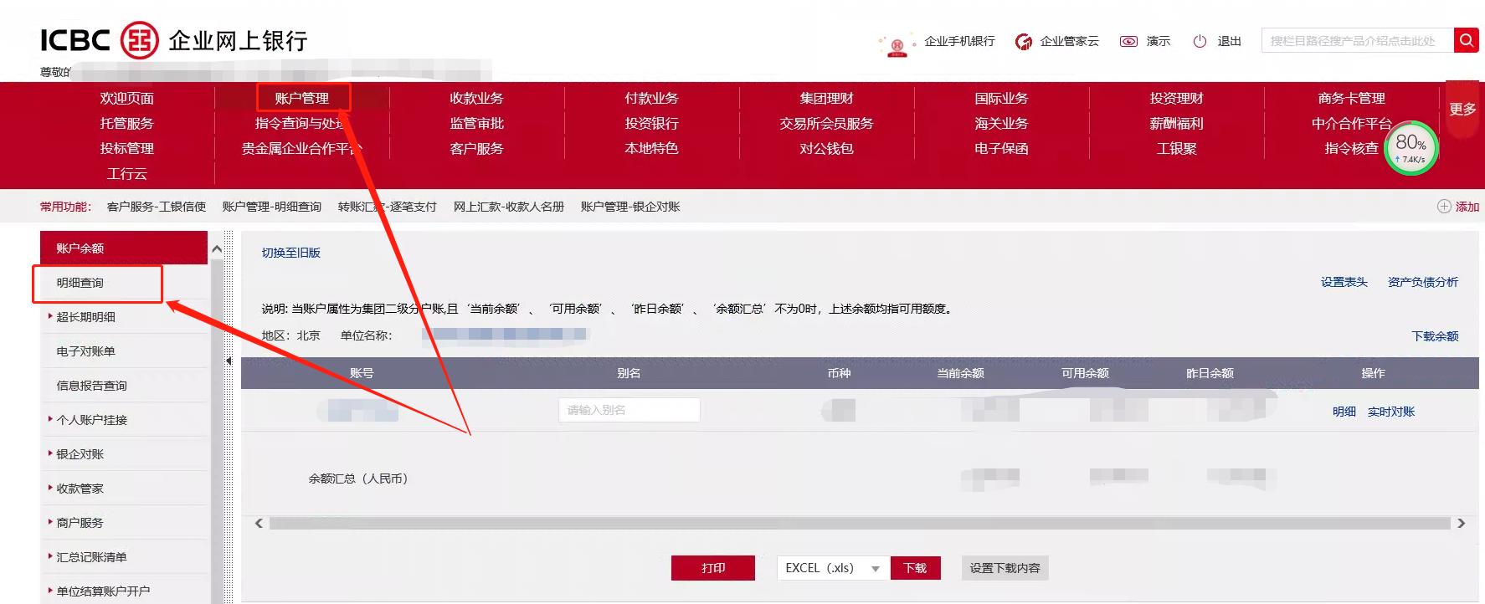This screenshot has height=604, width=1485.
Task: Click the sidebar scroll-up chevron
Action: (x=217, y=248)
